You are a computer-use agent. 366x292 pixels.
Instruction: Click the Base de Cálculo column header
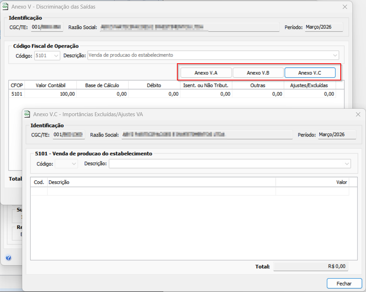103,85
